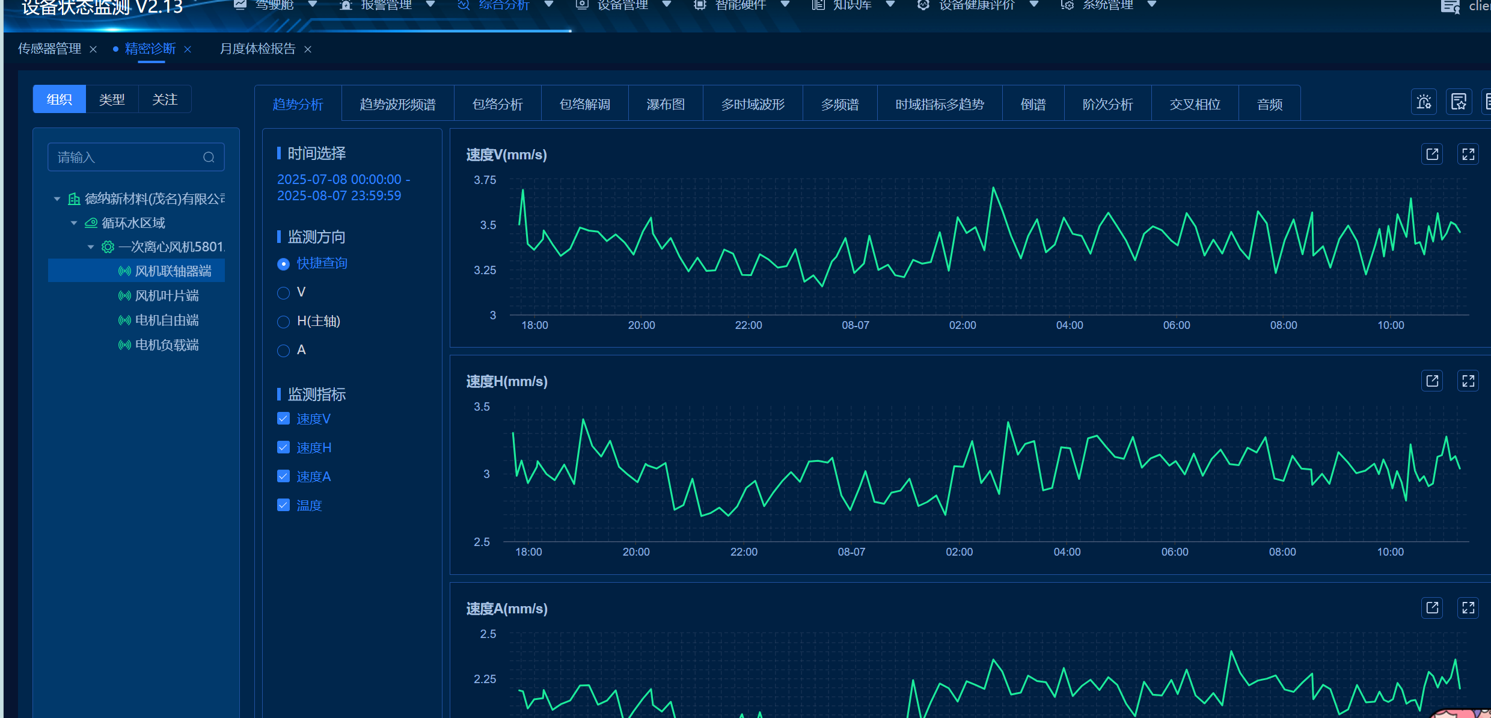This screenshot has width=1491, height=718.
Task: Click the report document toolbar icon
Action: (1459, 102)
